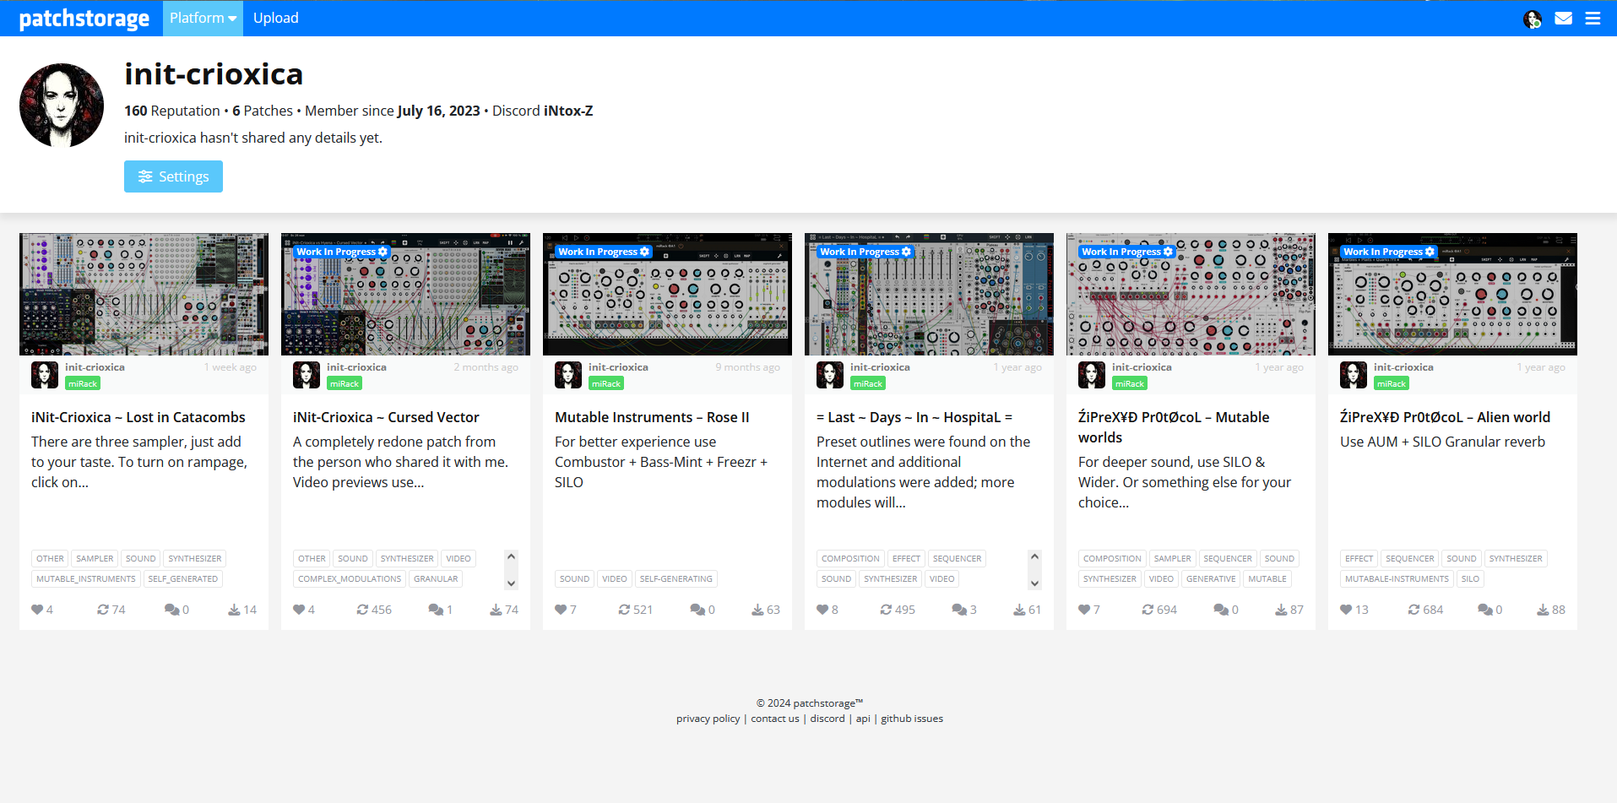The image size is (1617, 803).
Task: Filter by MUTABLE-INSTRUMENTS tag on Alien world
Action: 1397,579
